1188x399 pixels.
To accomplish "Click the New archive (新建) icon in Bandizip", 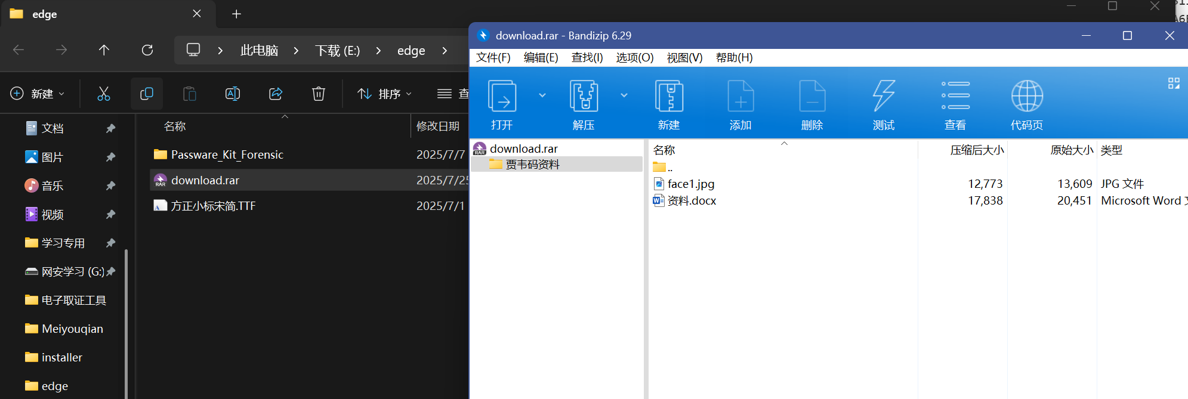I will [669, 97].
